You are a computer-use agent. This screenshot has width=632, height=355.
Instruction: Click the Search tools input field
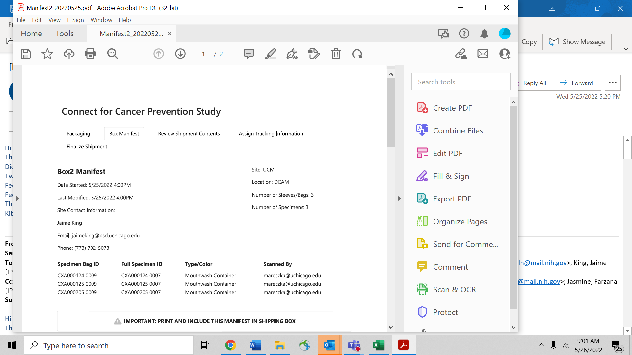[x=461, y=82]
